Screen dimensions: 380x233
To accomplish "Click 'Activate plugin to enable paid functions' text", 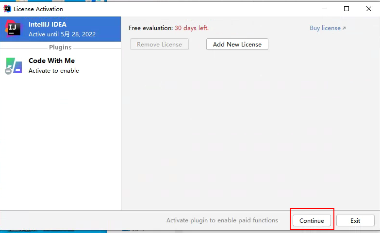I will [222, 220].
